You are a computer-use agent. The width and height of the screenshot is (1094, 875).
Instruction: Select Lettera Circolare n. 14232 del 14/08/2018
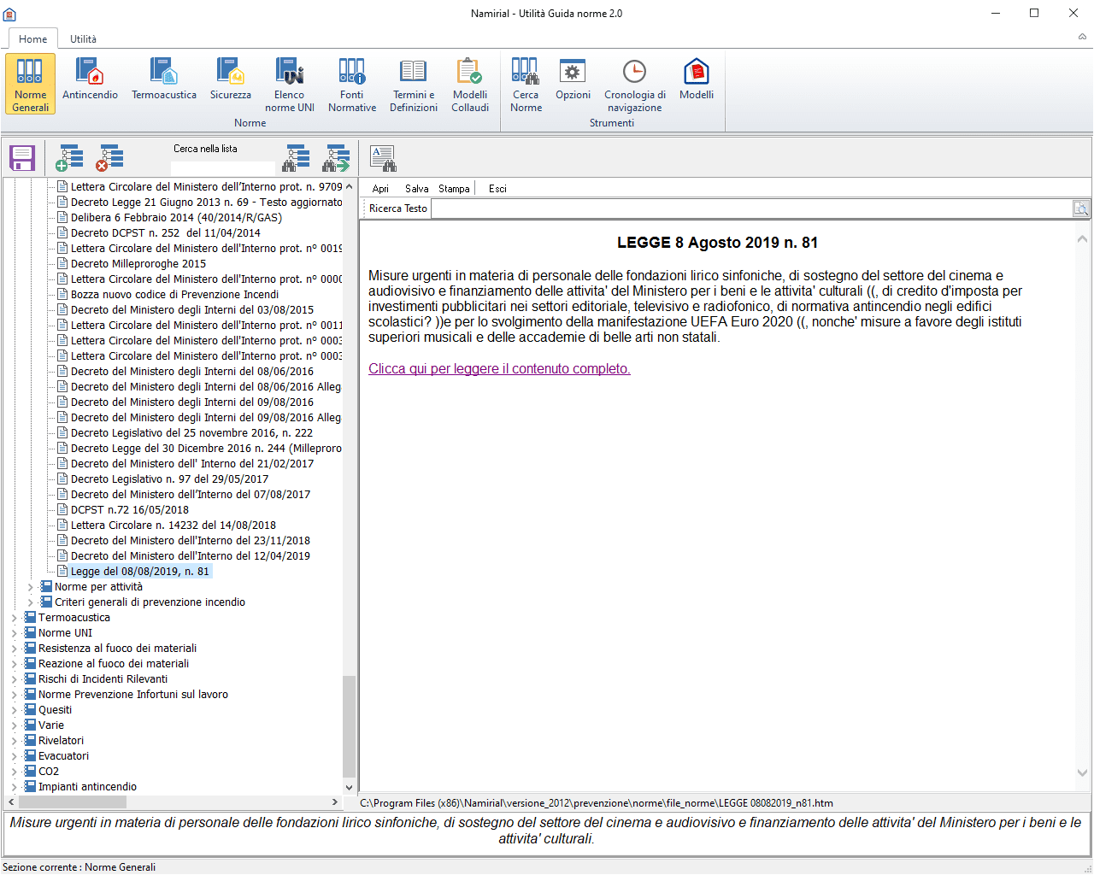[174, 526]
